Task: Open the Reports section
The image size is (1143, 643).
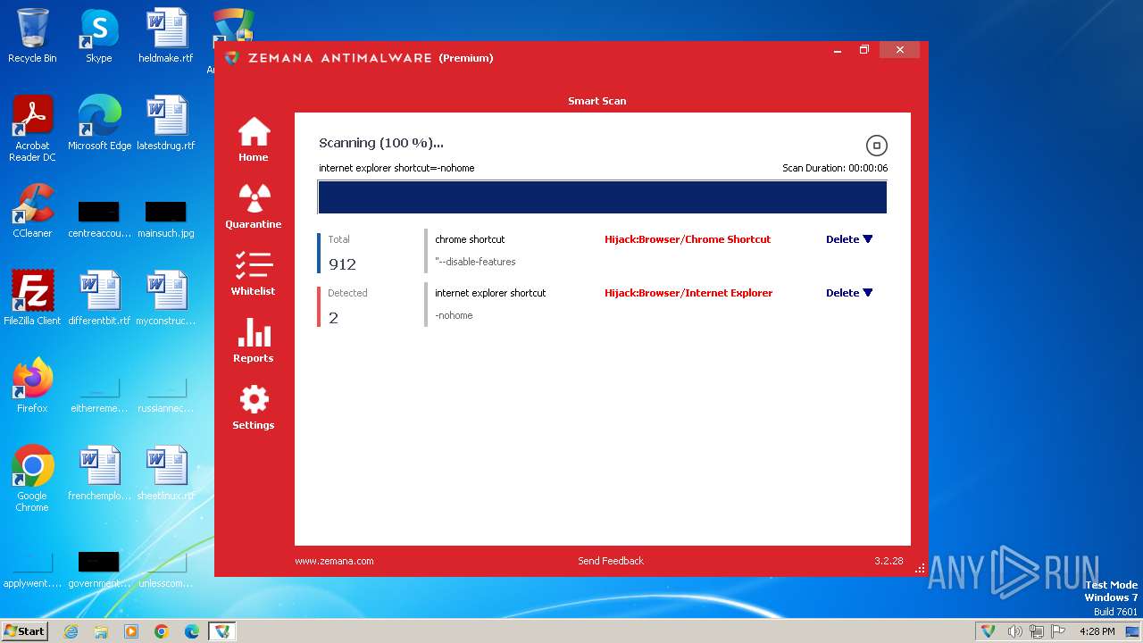Action: click(x=254, y=340)
